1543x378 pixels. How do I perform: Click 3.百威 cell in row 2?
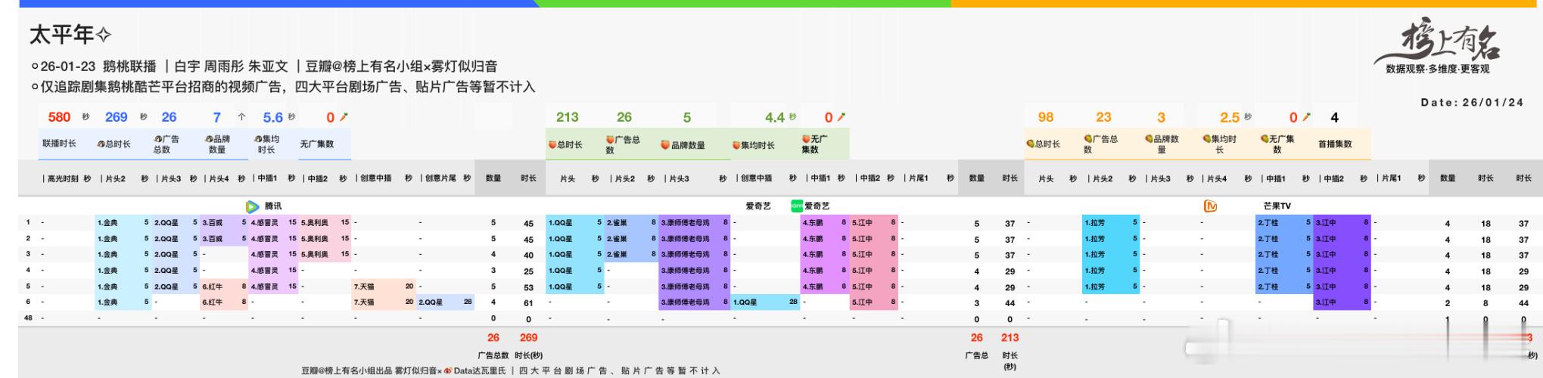click(224, 239)
